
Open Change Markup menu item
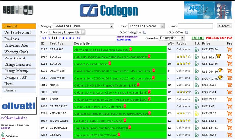[19, 71]
